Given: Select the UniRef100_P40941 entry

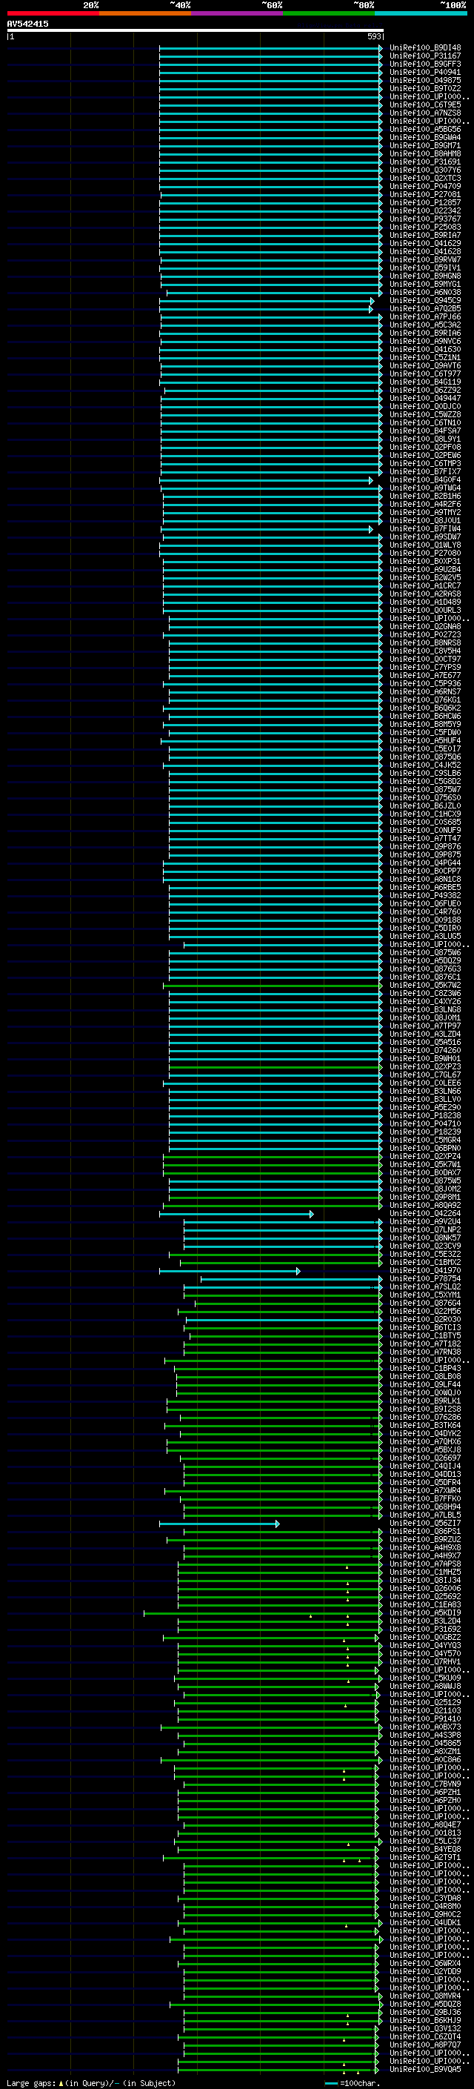Looking at the screenshot, I should point(425,72).
